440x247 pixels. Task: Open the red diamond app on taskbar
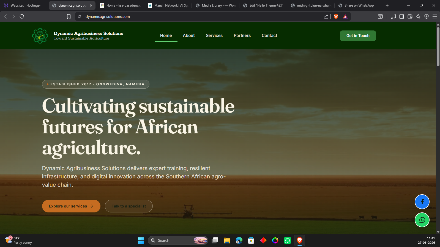coord(263,240)
